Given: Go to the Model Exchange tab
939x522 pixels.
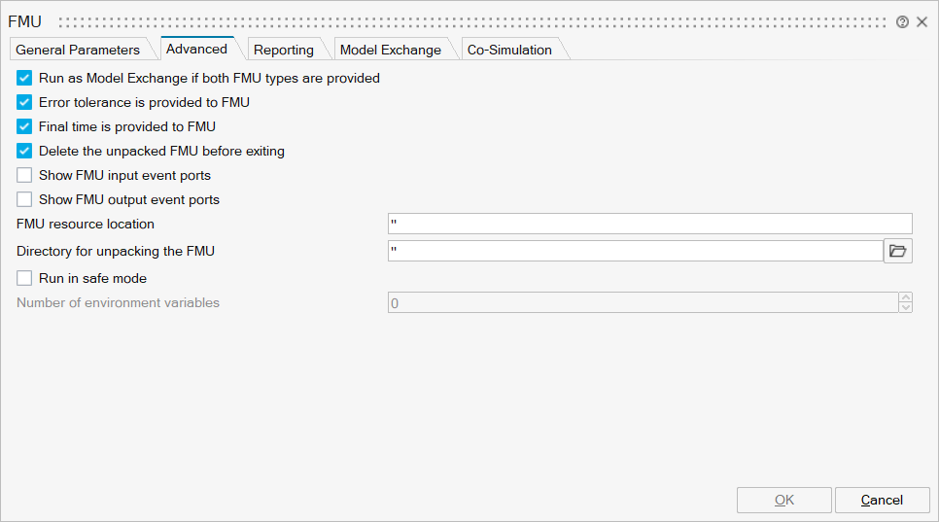Looking at the screenshot, I should [390, 50].
